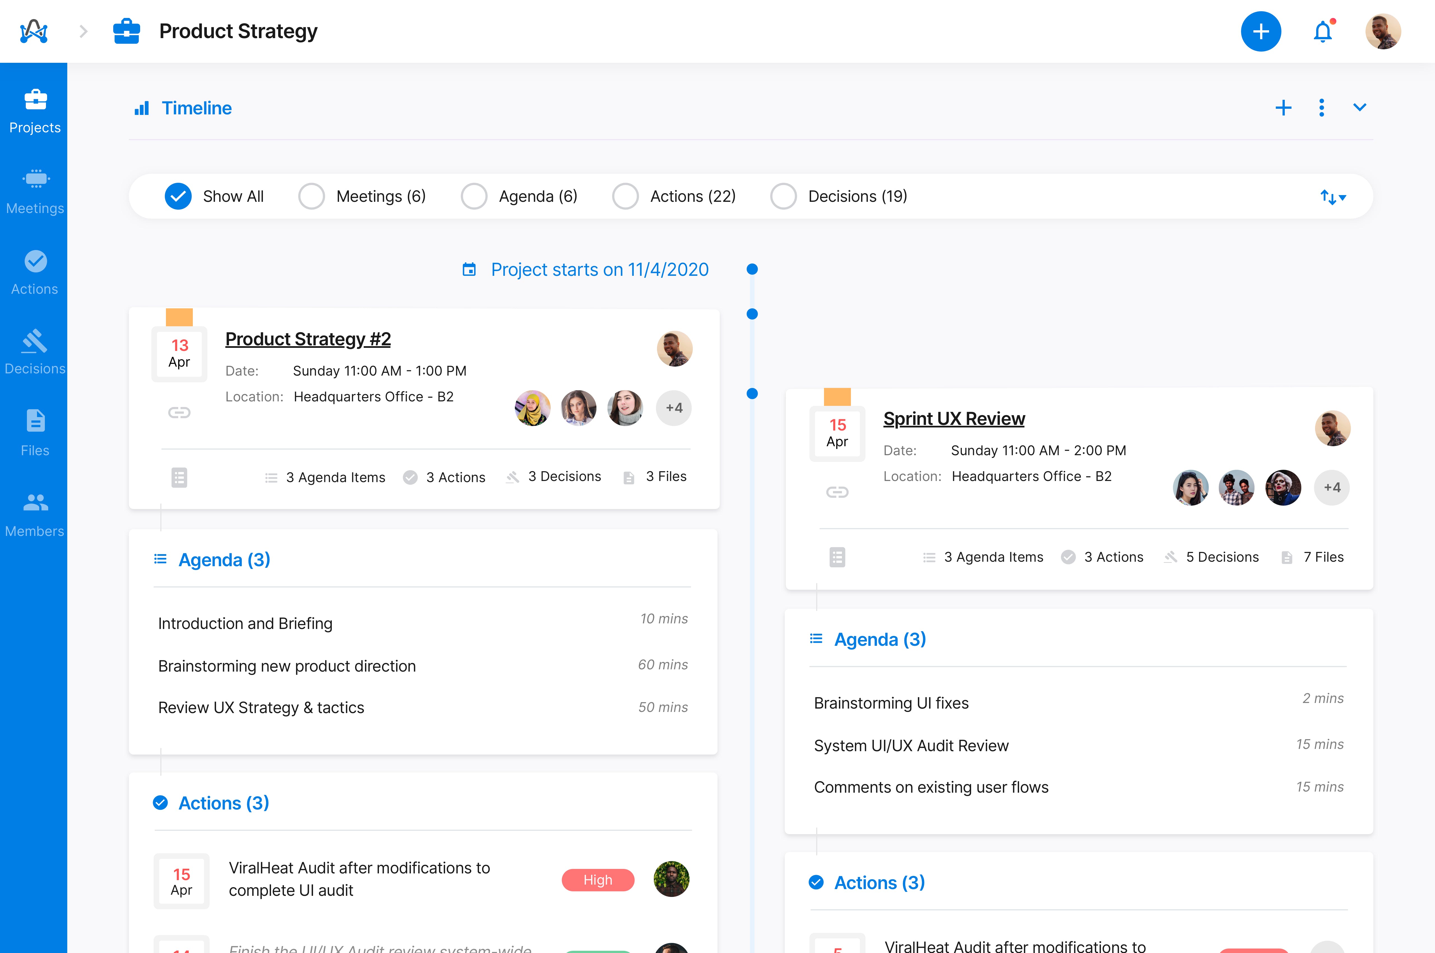The image size is (1435, 953).
Task: Click the blue plus create button in header
Action: (x=1261, y=32)
